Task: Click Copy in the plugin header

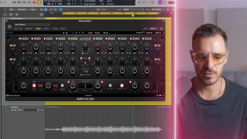Action: (38, 29)
